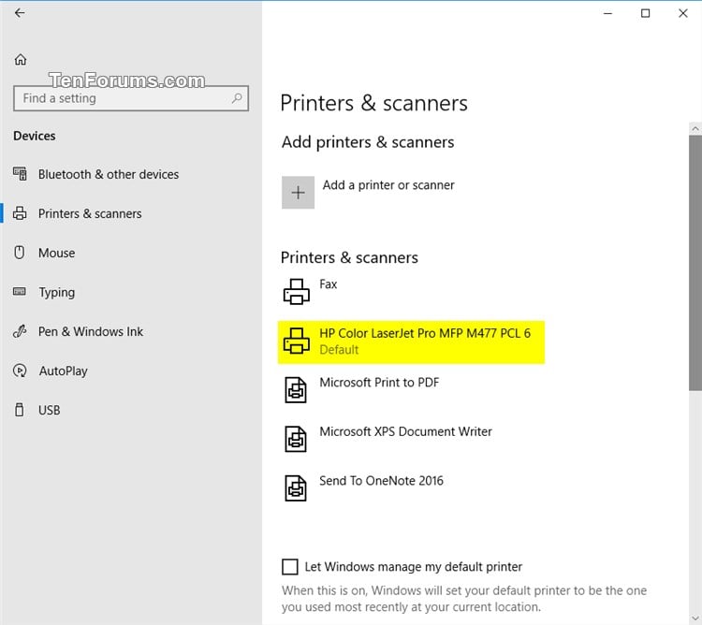Screen dimensions: 702x625
Task: Open Bluetooth & other devices page
Action: (x=109, y=174)
